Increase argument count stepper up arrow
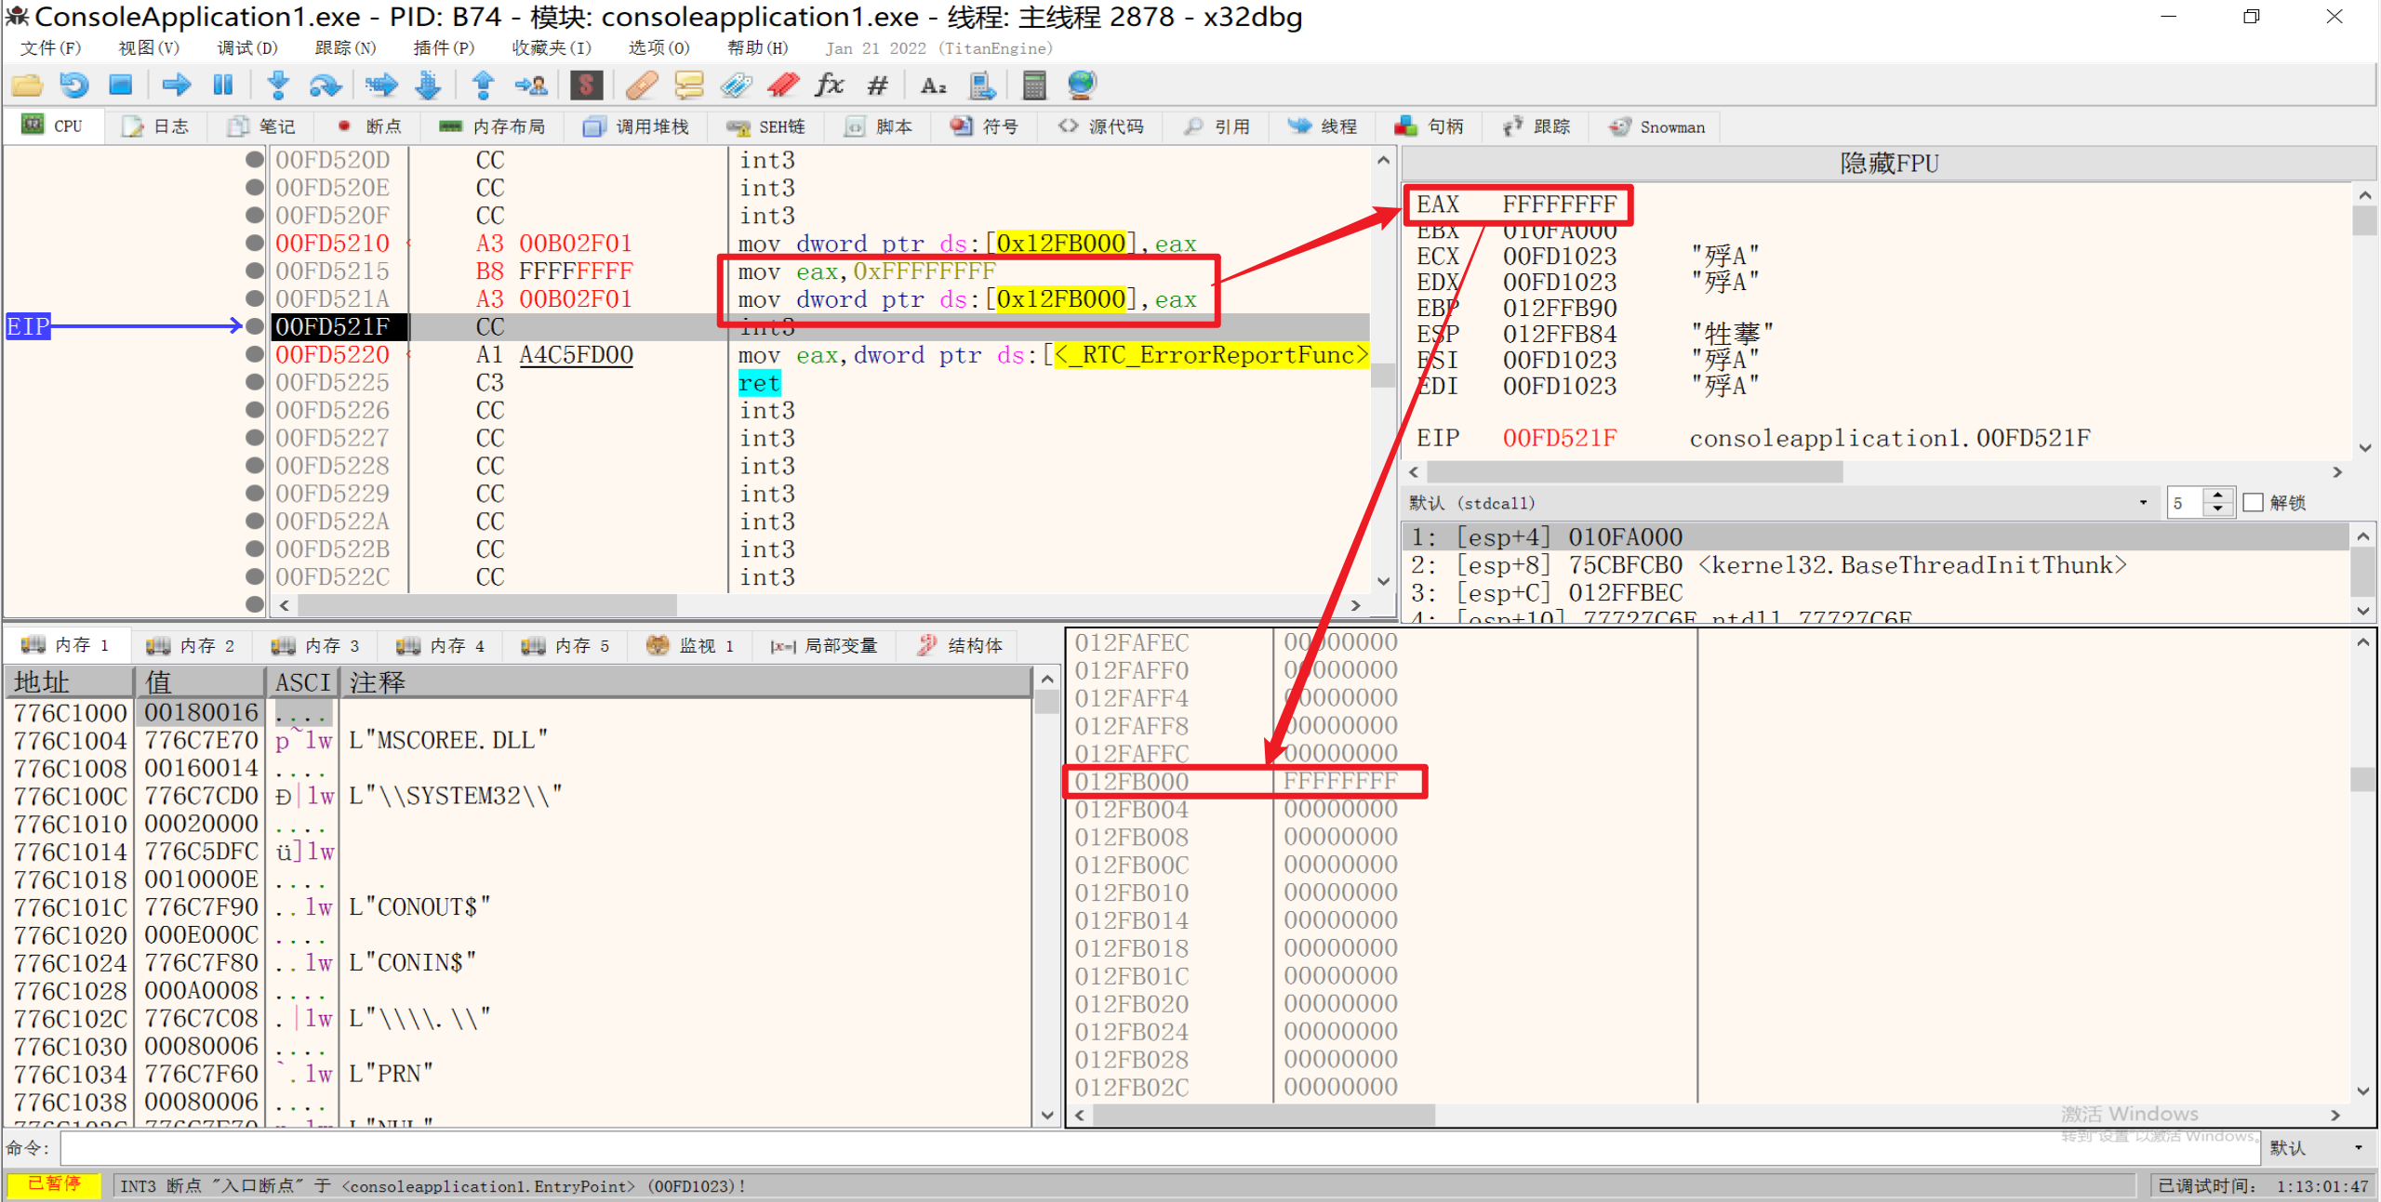The image size is (2381, 1202). [x=2218, y=495]
